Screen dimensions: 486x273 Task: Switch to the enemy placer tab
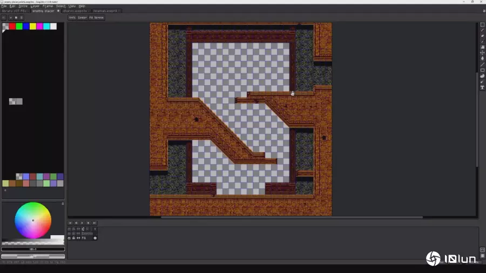pos(43,11)
